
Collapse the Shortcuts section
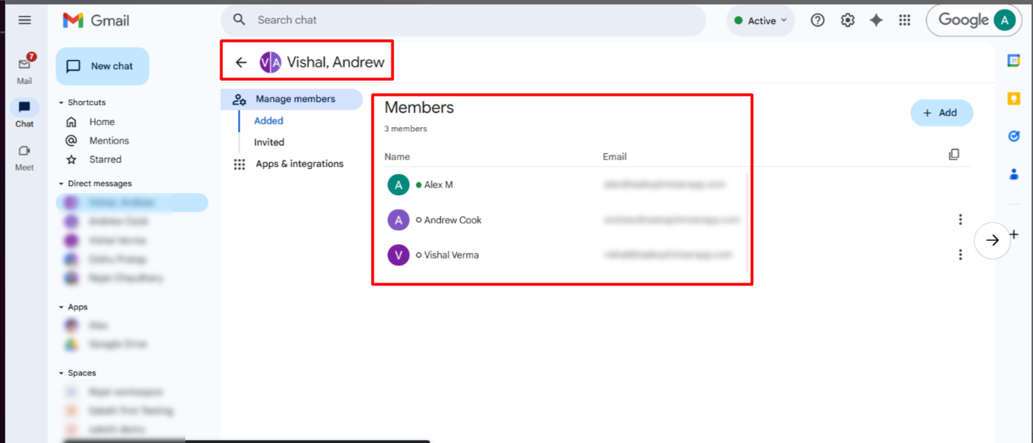click(x=61, y=103)
